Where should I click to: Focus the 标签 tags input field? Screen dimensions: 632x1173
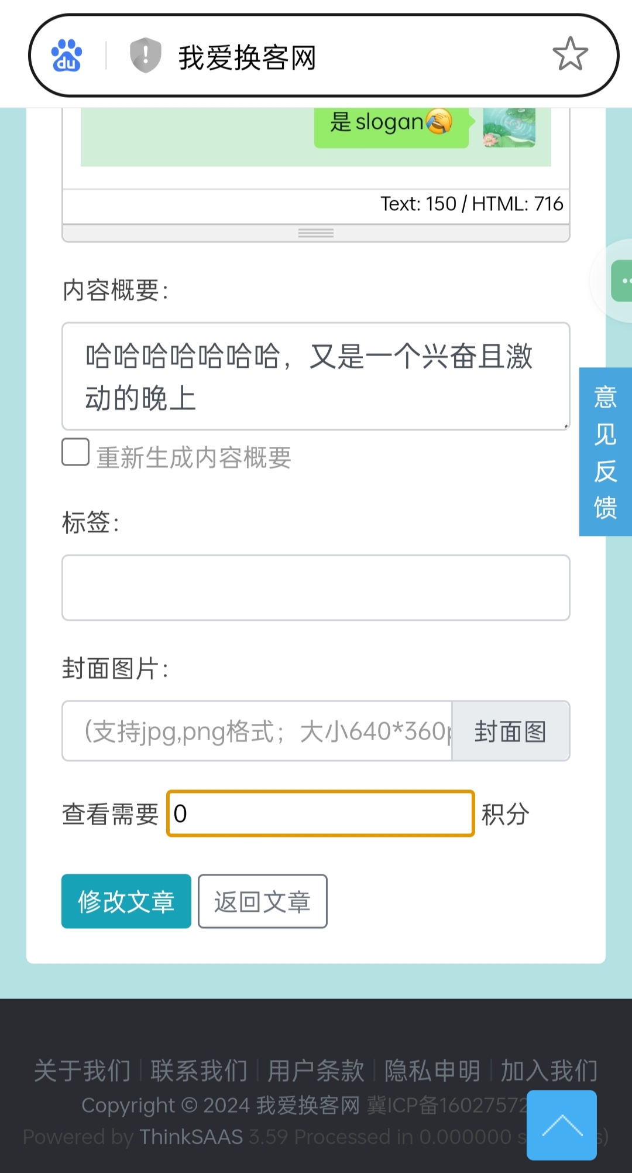point(316,587)
